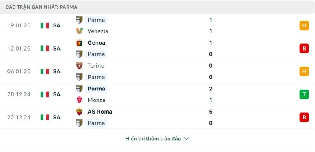The width and height of the screenshot is (315, 152).
Task: Click SA league label on 28.12.24 row
Action: (x=57, y=94)
